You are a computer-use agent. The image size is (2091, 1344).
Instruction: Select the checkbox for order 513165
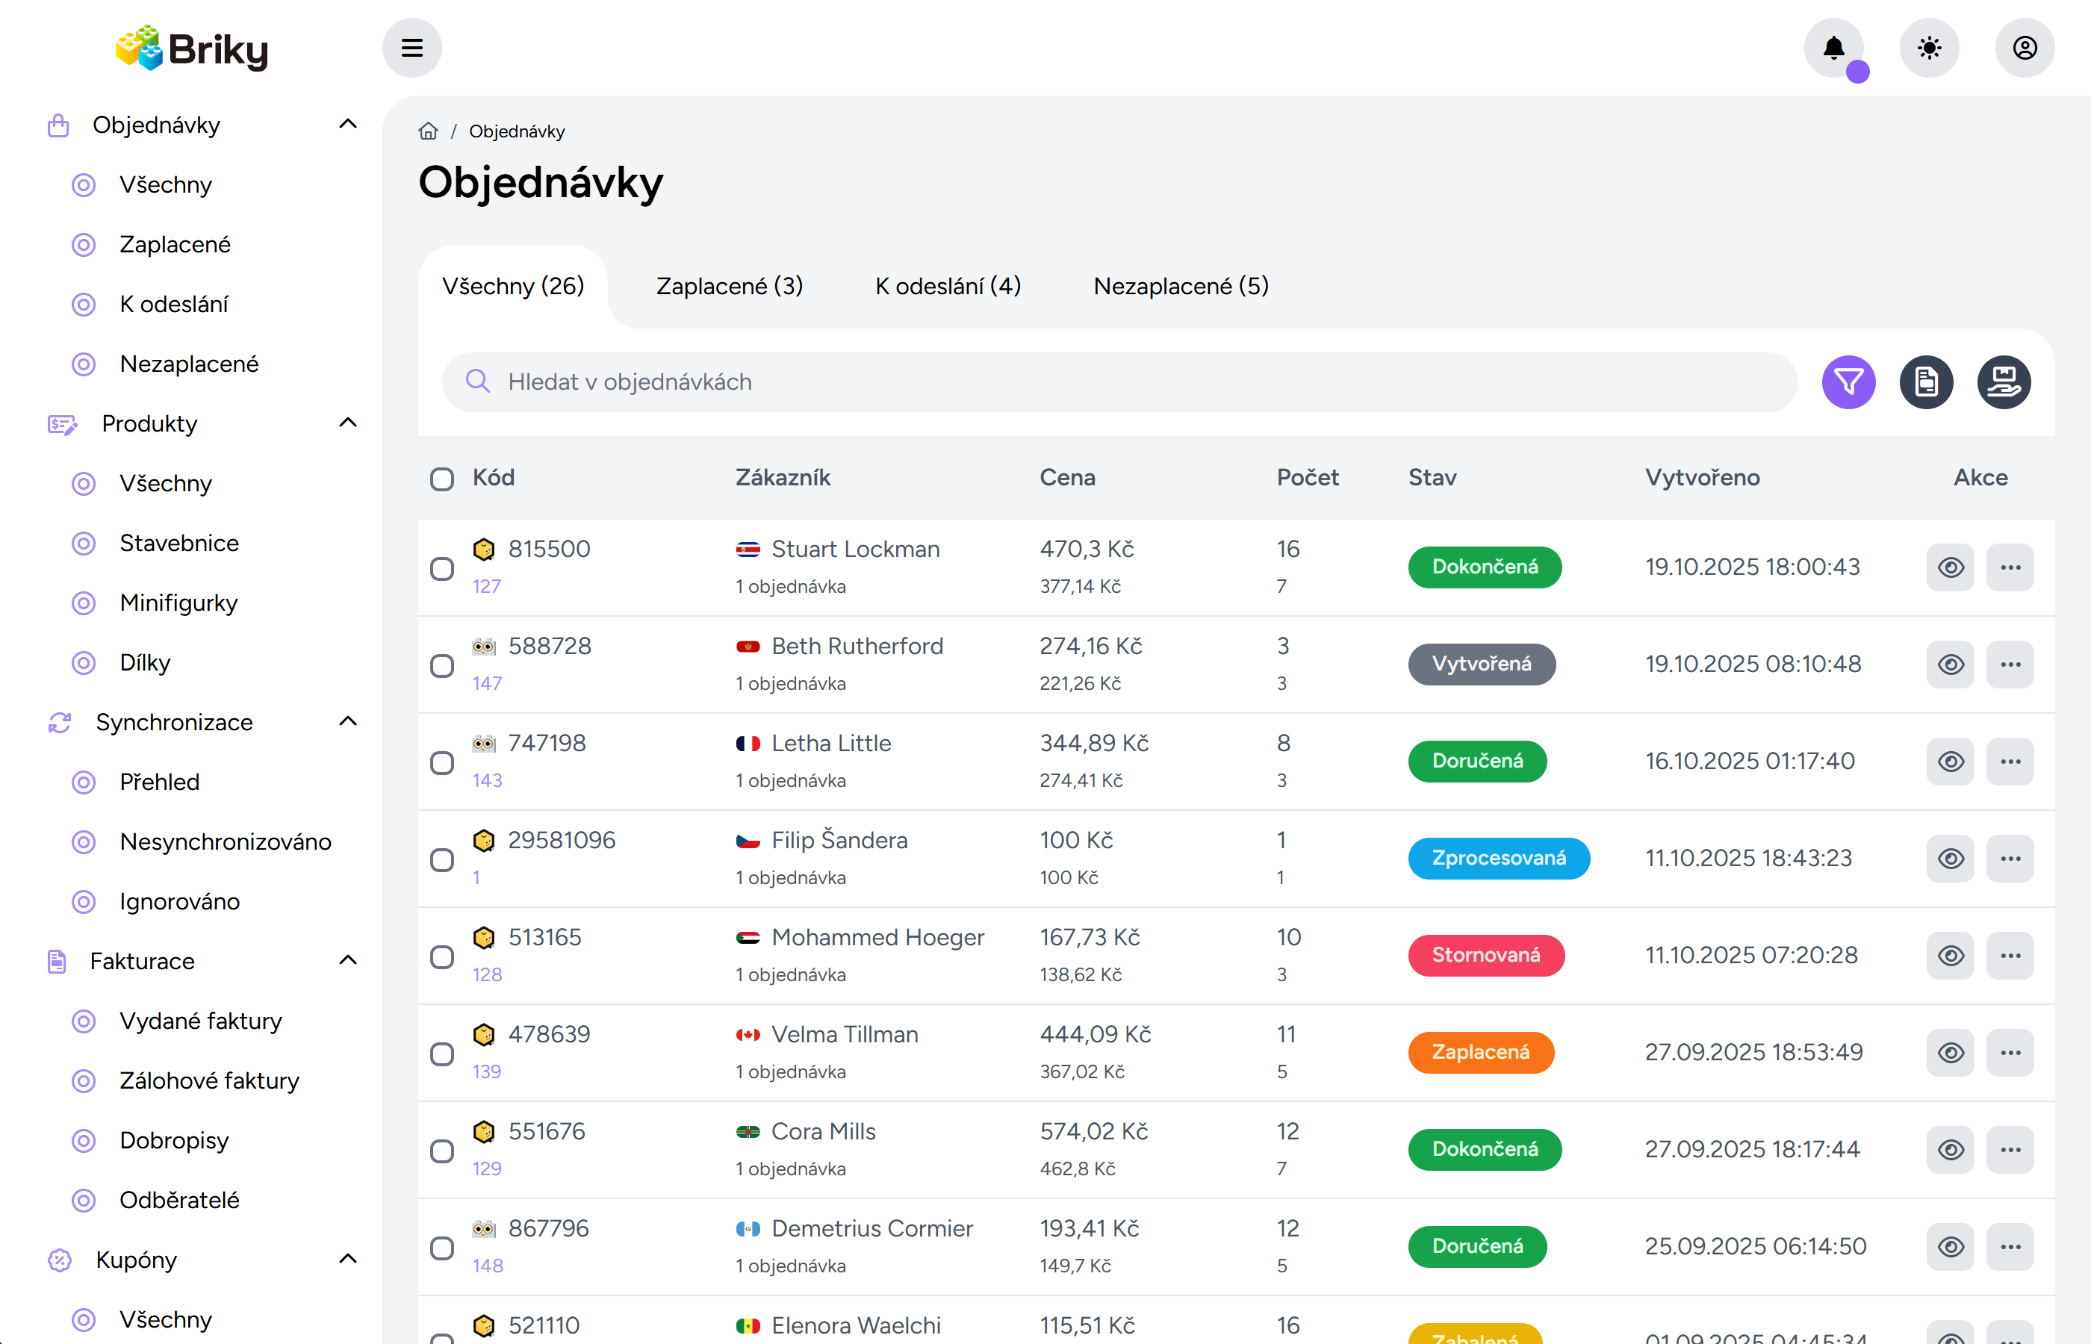(442, 956)
